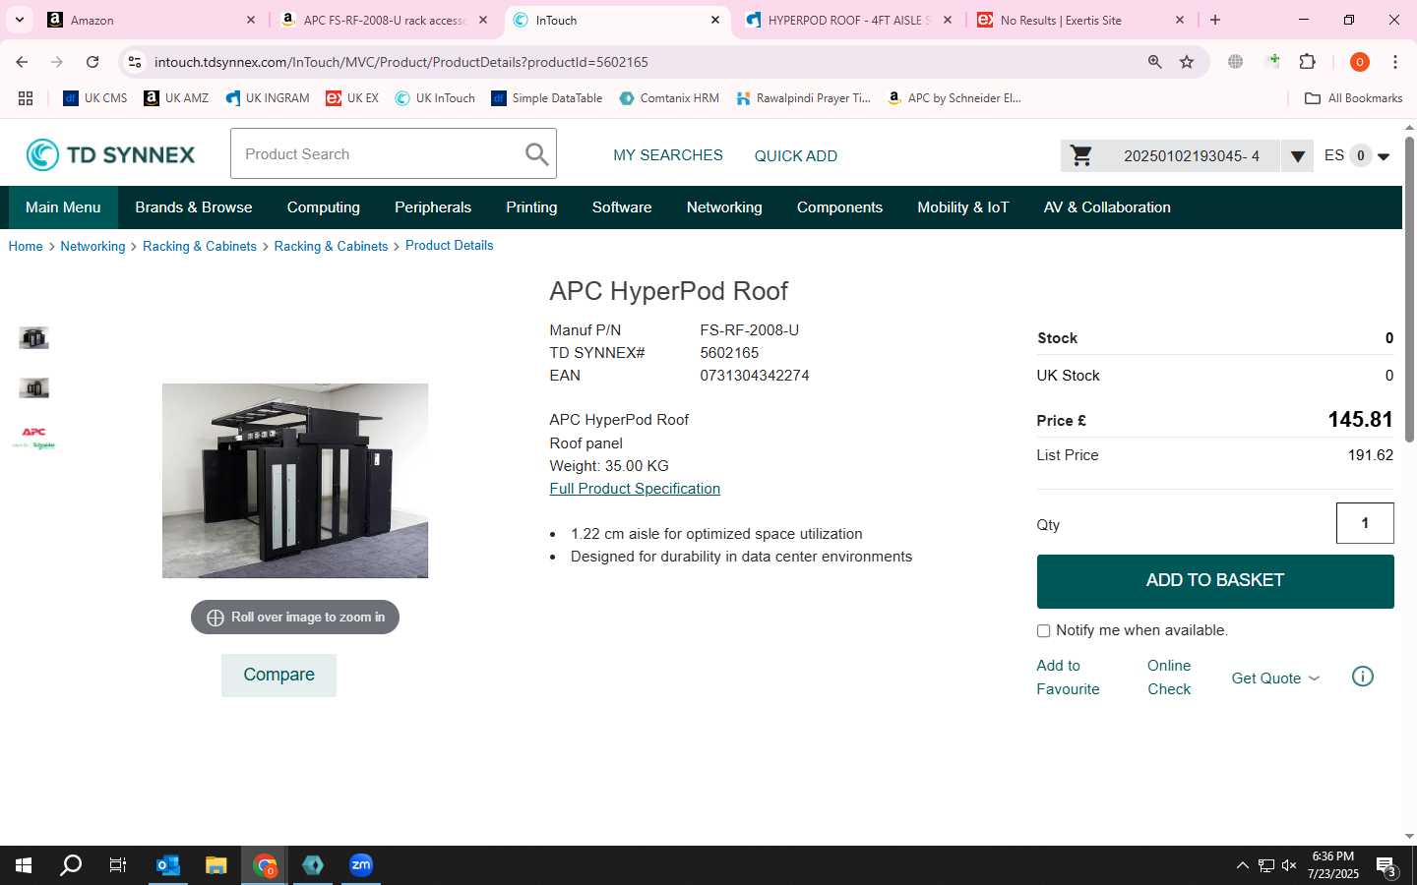
Task: Open the File Explorer taskbar icon
Action: [216, 865]
